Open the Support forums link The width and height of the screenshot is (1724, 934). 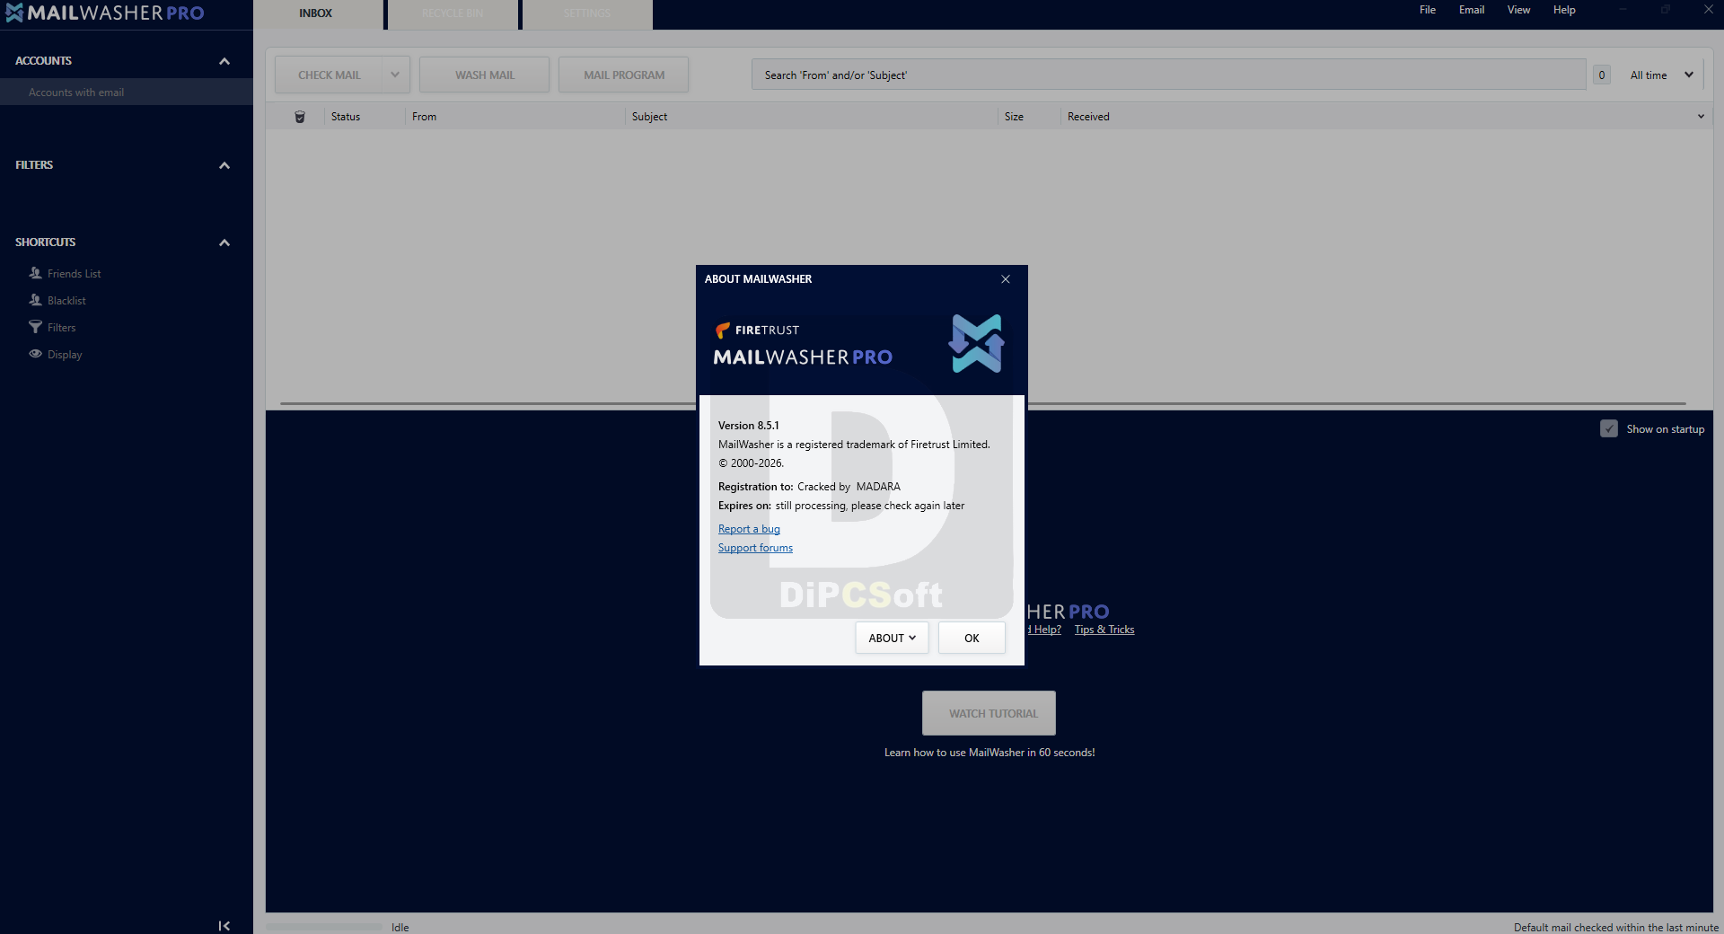pos(755,548)
